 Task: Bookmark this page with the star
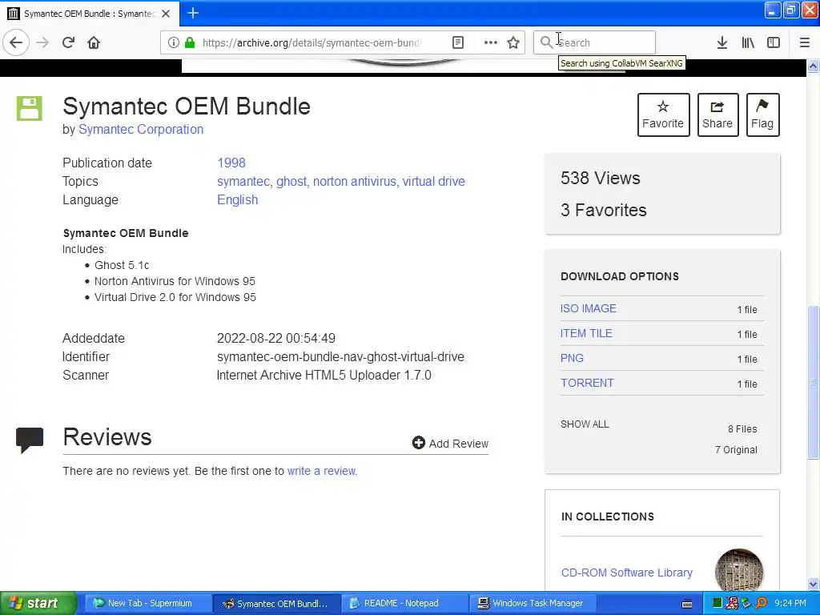(x=513, y=42)
